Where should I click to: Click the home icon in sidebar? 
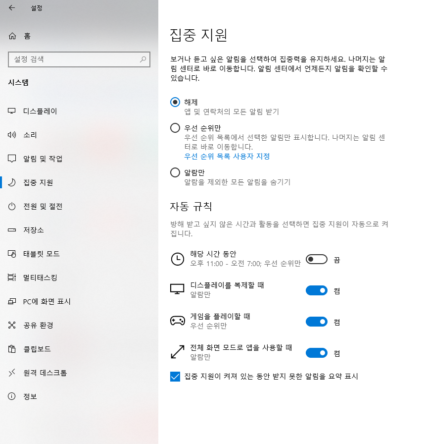click(12, 36)
